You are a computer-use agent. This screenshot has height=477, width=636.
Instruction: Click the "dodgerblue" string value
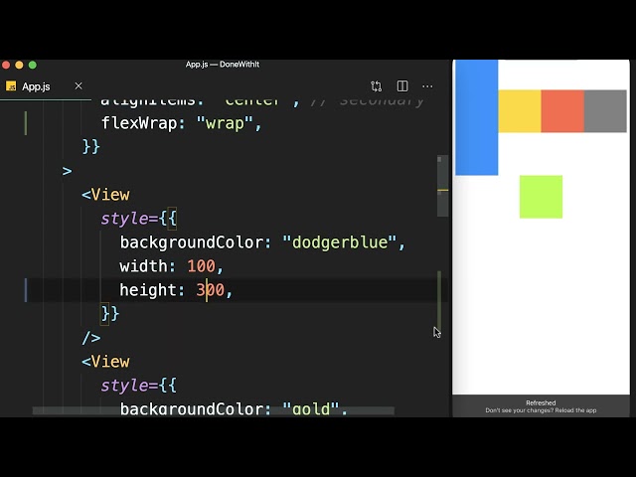click(x=340, y=242)
